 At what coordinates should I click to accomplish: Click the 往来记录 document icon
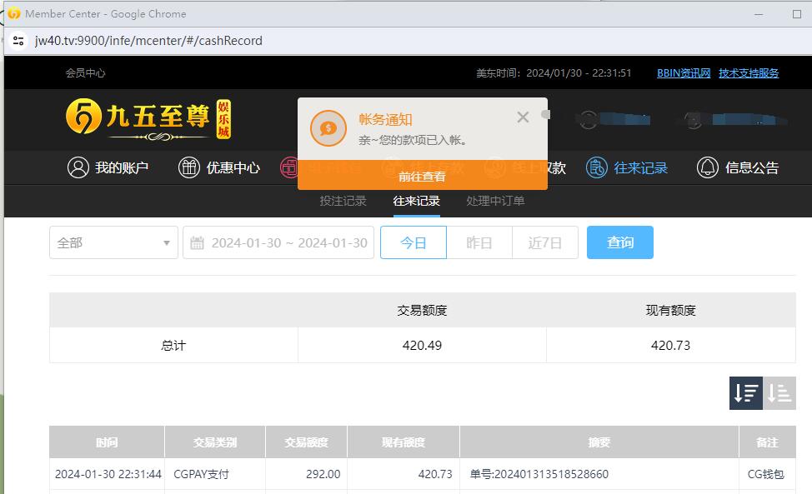pos(597,167)
